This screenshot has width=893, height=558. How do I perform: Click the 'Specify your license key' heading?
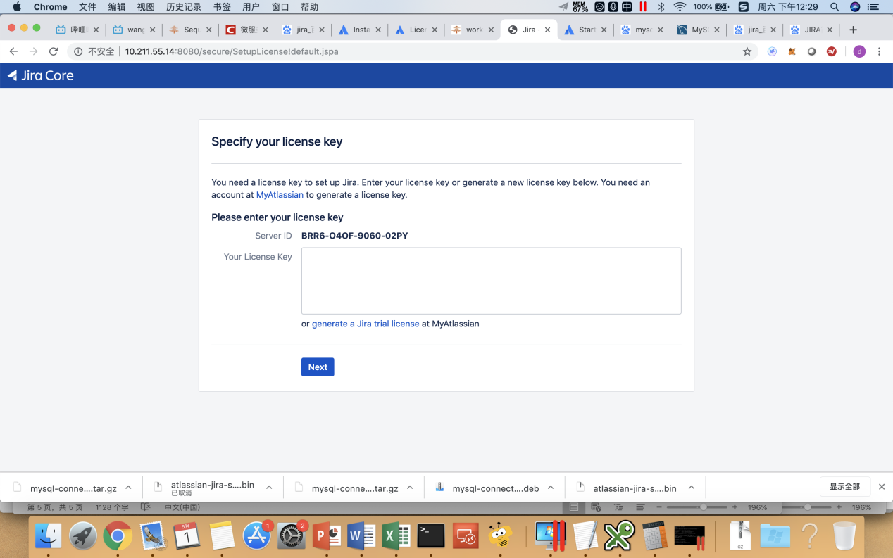[x=277, y=141]
